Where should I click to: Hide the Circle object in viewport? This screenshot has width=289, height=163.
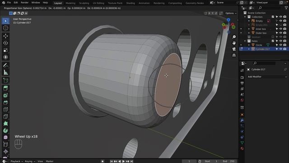click(x=281, y=45)
